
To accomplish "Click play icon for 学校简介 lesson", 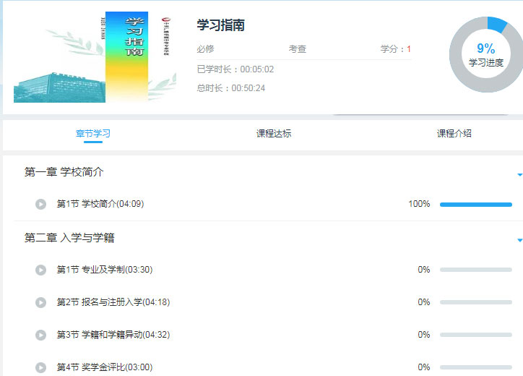I will click(41, 204).
